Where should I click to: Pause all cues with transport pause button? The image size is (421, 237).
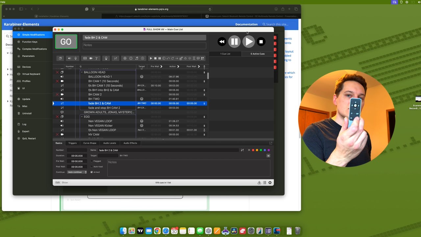click(x=235, y=41)
